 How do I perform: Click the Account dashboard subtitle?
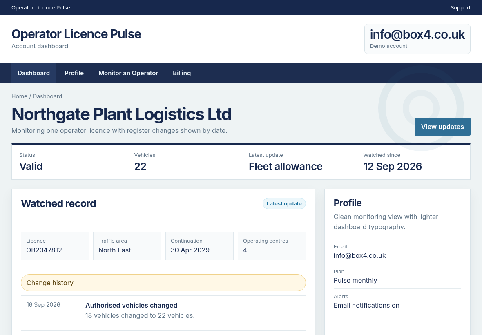[40, 46]
